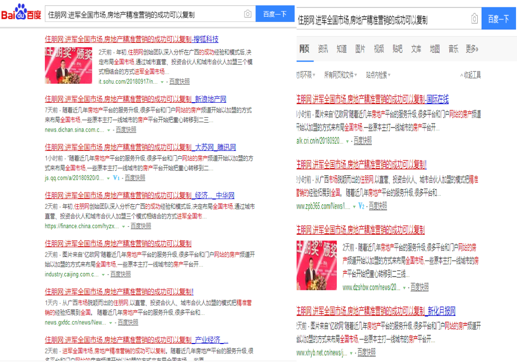Click the www.xhyb.net.cn/news/j... URL text
Viewport: 517px width, 362px height.
point(322,353)
